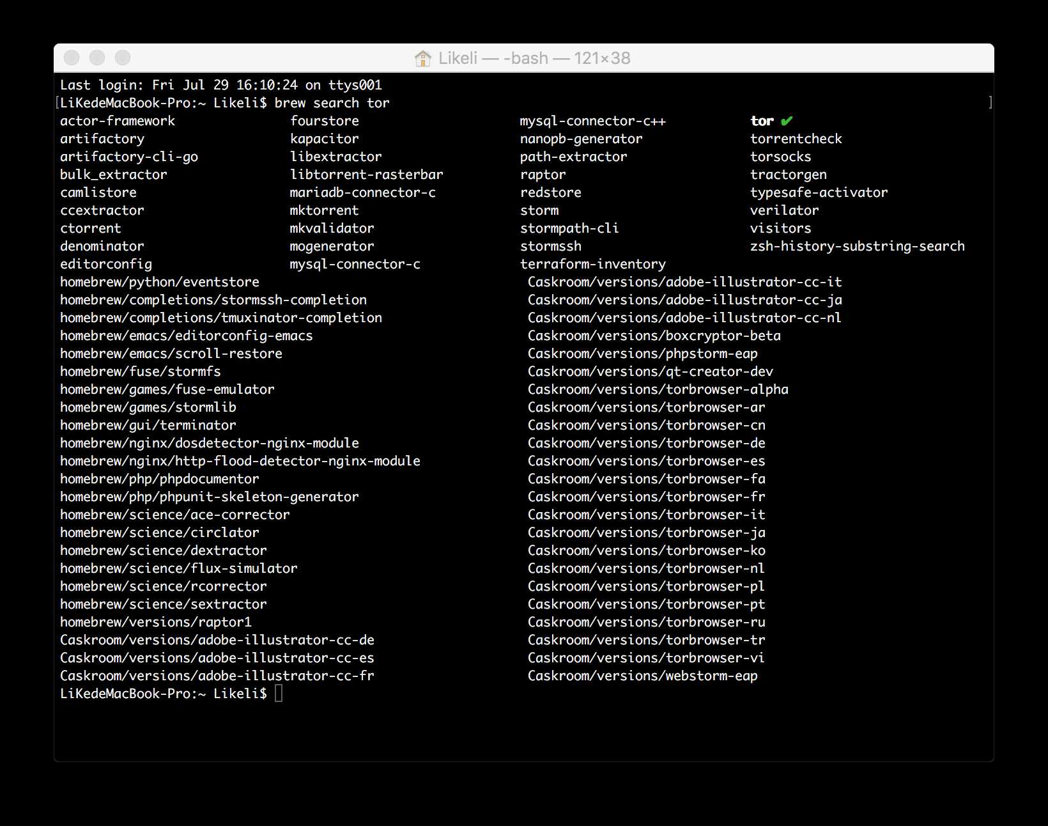Click 'Caskroom/versions/webstorm-eap' line
This screenshot has height=826, width=1048.
643,676
